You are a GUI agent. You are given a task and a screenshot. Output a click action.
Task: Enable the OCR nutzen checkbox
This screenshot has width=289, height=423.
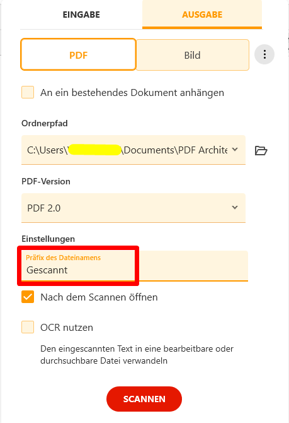[x=28, y=327]
